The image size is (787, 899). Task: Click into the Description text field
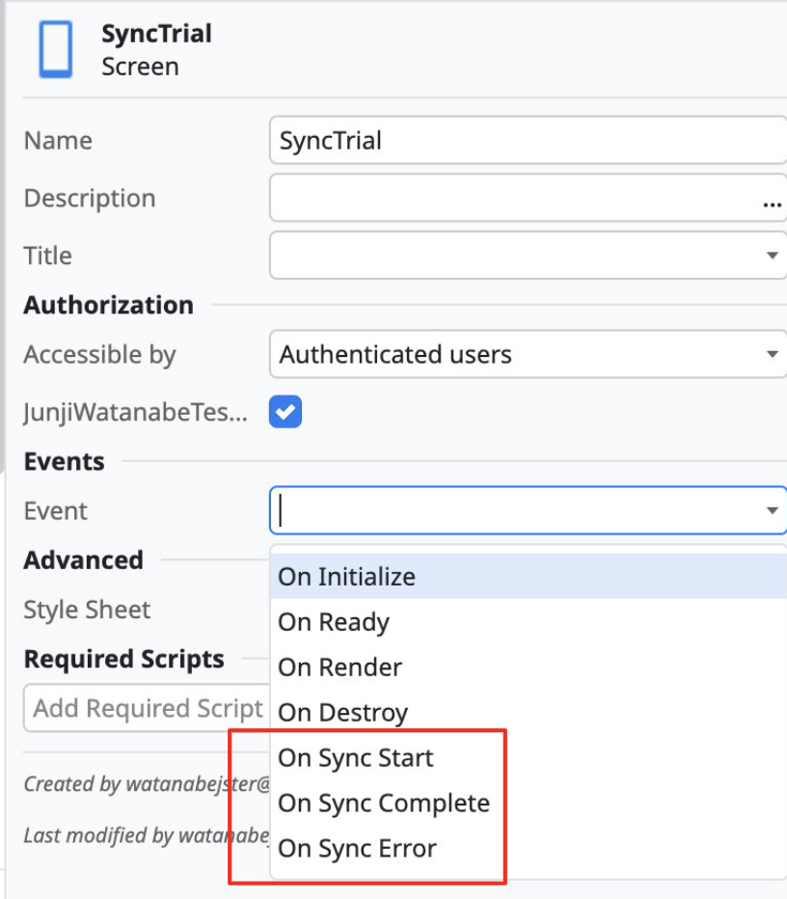pyautogui.click(x=514, y=198)
